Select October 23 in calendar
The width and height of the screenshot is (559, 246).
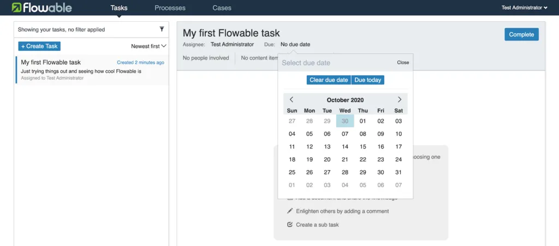click(x=380, y=159)
